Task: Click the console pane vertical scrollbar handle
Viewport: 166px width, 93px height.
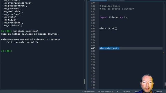Action: (x=84, y=82)
